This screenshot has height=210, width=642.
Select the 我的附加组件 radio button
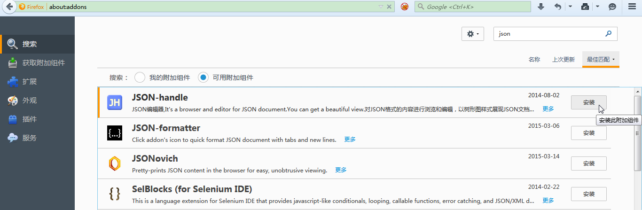pyautogui.click(x=140, y=78)
